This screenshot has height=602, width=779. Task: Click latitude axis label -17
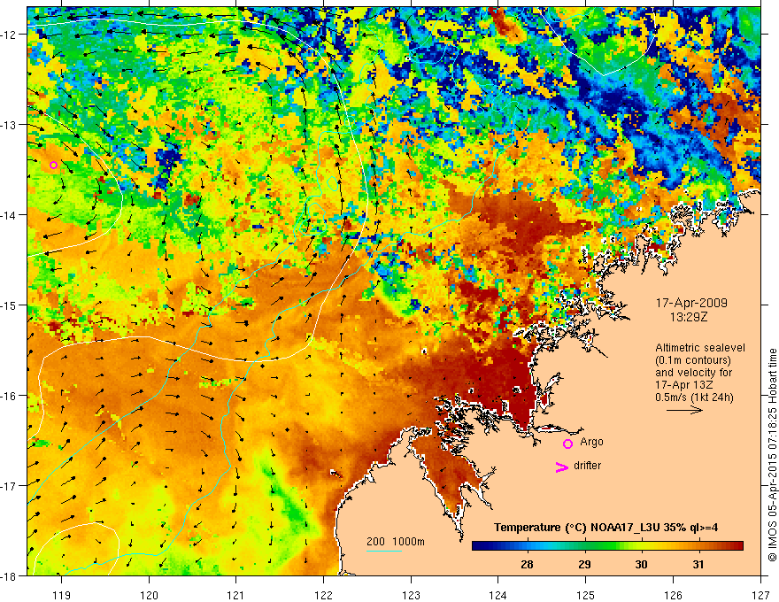pos(10,486)
